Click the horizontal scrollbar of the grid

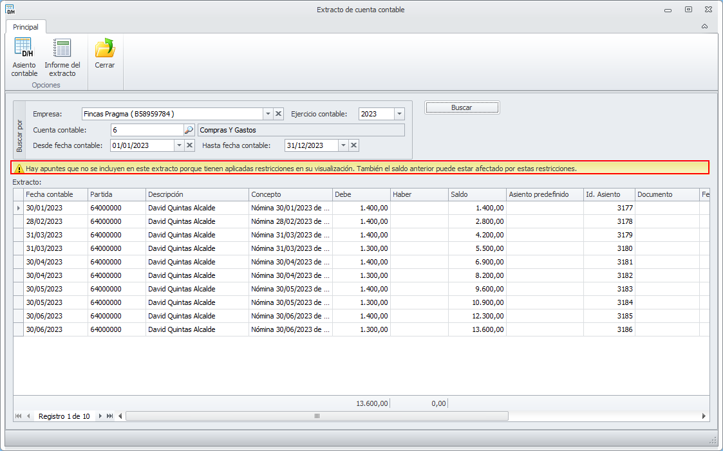[x=317, y=416]
